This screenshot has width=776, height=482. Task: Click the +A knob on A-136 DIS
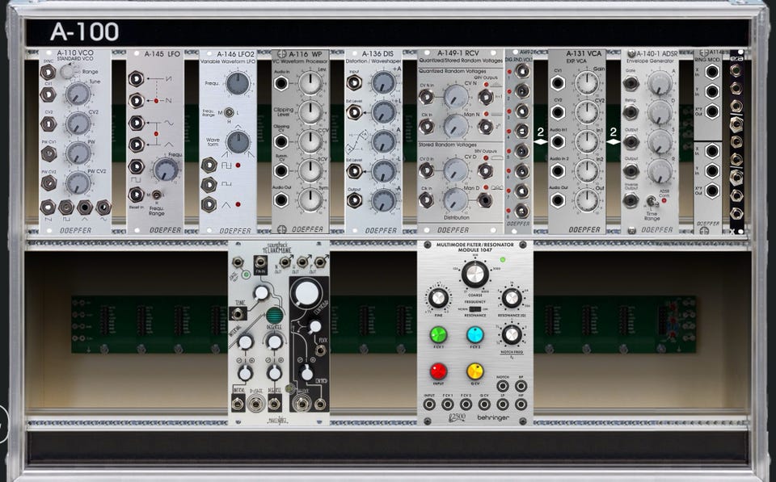[x=383, y=82]
